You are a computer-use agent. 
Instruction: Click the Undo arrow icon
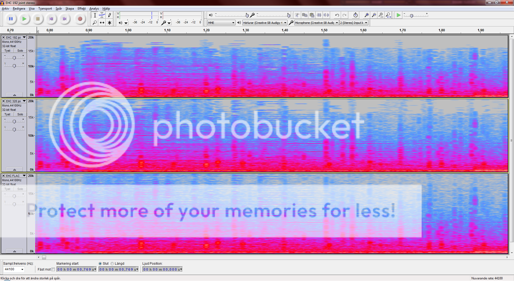pyautogui.click(x=337, y=15)
